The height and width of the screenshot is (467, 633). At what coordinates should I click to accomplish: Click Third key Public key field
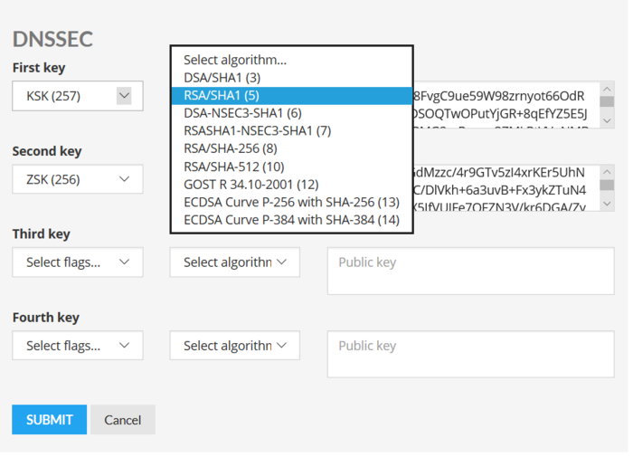pyautogui.click(x=471, y=272)
